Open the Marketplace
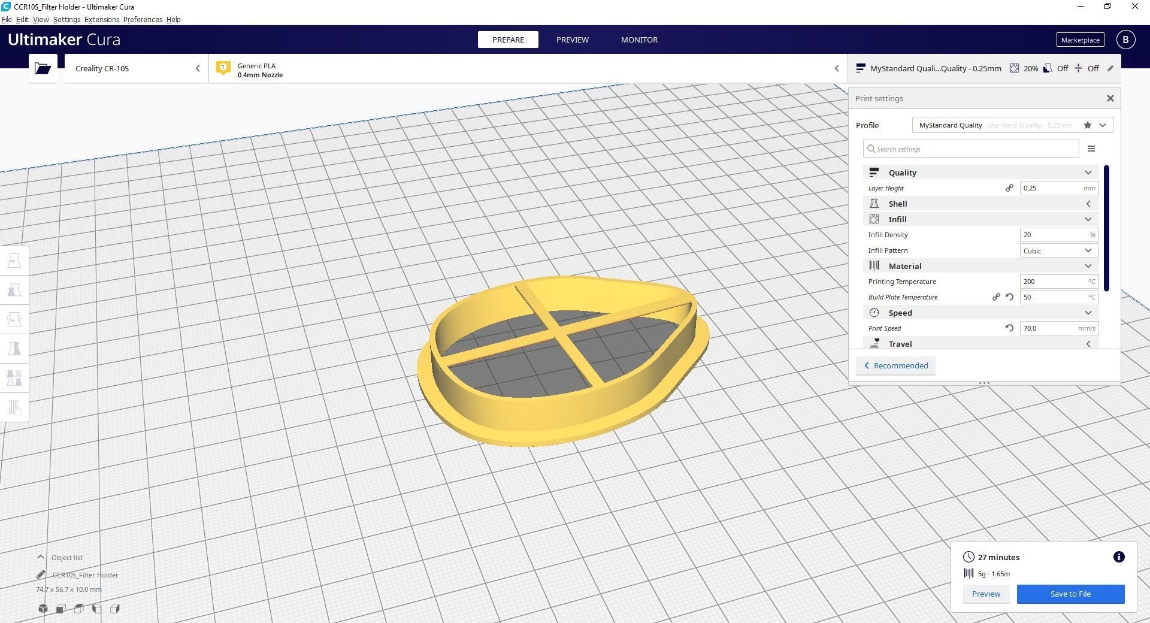This screenshot has width=1150, height=623. click(1080, 40)
